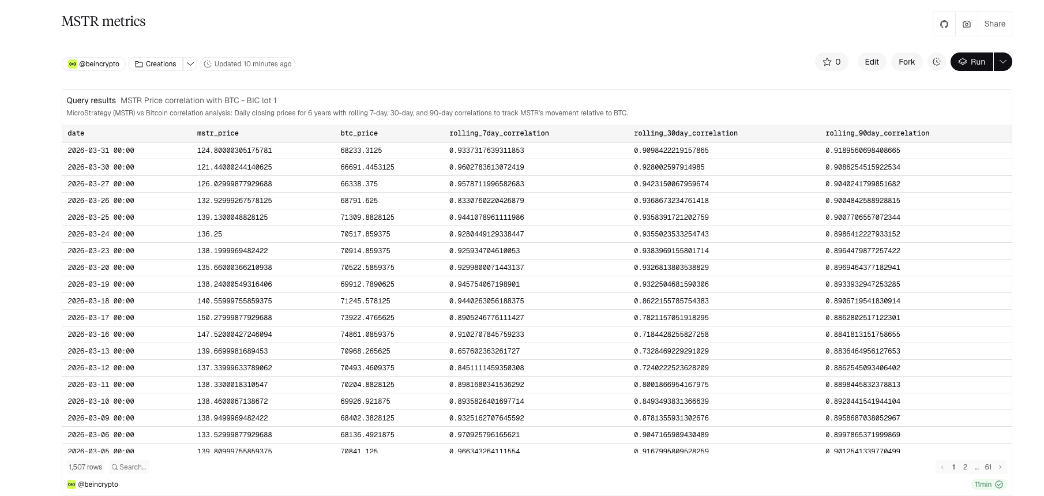Screen dimensions: 1044x496
Task: Jump to results page 2
Action: pyautogui.click(x=965, y=467)
